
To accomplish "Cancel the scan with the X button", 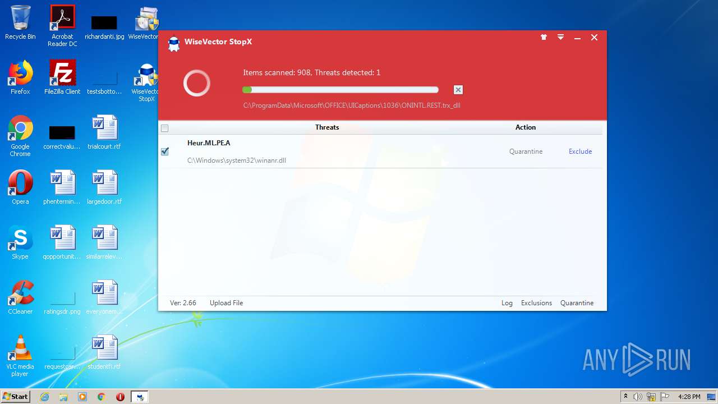I will click(x=458, y=90).
